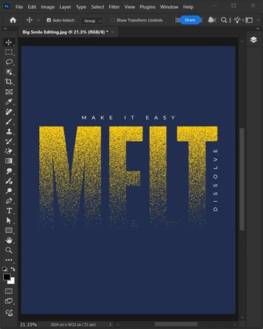The width and height of the screenshot is (263, 329).
Task: Open the Discover lightbulb panel
Action: point(237,20)
